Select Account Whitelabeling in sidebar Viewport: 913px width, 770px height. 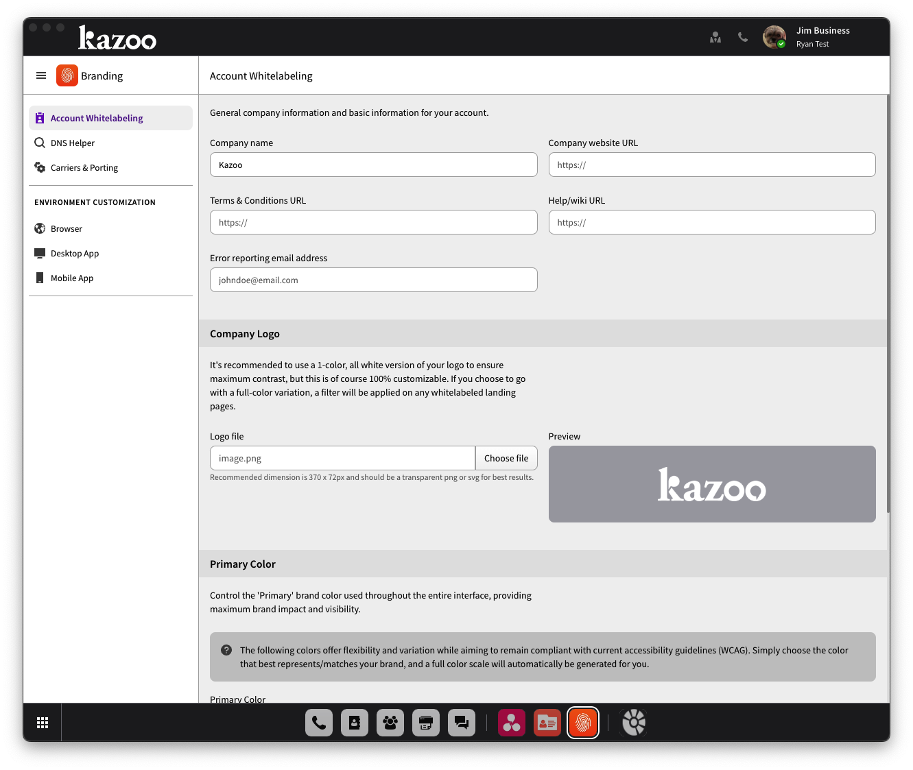(x=110, y=118)
